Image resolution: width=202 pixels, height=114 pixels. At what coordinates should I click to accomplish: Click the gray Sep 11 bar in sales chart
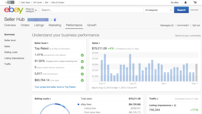click(196, 72)
